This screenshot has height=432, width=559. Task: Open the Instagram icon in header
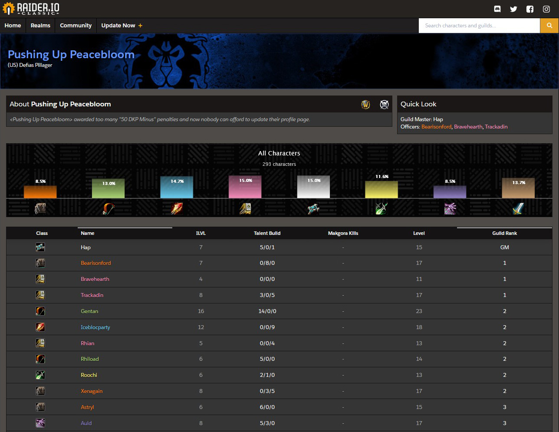546,9
